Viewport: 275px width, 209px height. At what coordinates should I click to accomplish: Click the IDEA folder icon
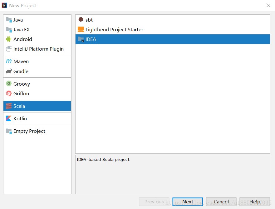pyautogui.click(x=81, y=39)
